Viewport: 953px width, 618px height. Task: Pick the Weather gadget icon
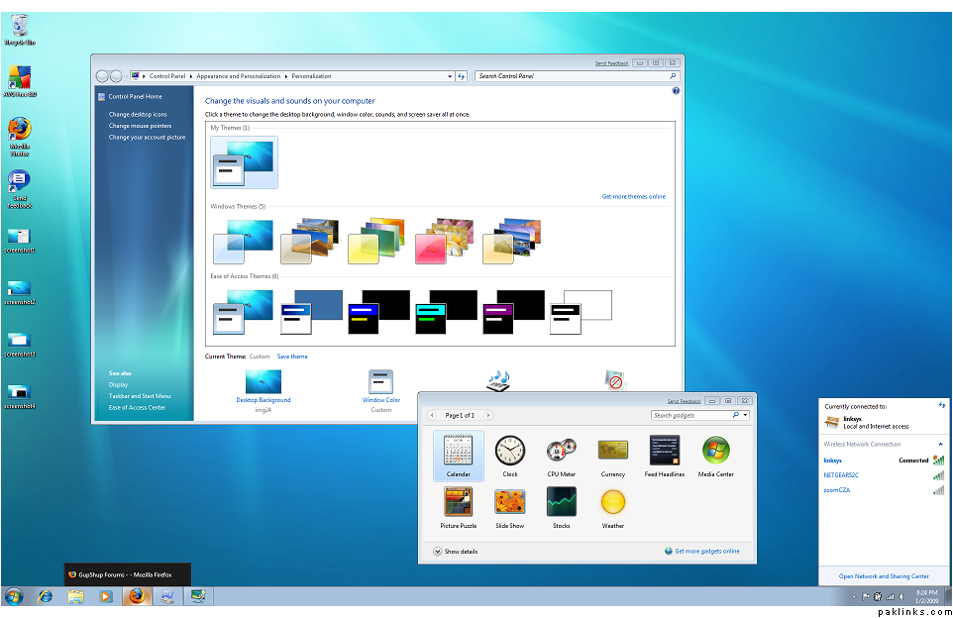(613, 503)
